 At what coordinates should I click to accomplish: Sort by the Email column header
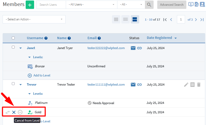[x=92, y=38]
